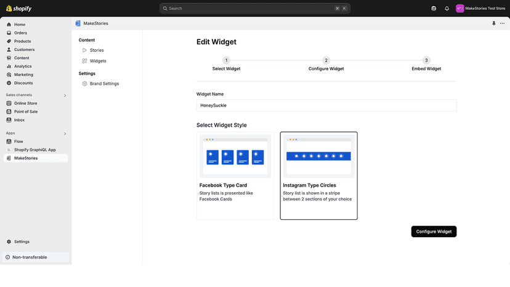The width and height of the screenshot is (510, 287).
Task: Click the notifications bell icon
Action: pos(447,9)
